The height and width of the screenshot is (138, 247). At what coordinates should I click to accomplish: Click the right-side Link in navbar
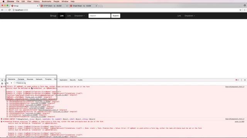click(x=179, y=16)
